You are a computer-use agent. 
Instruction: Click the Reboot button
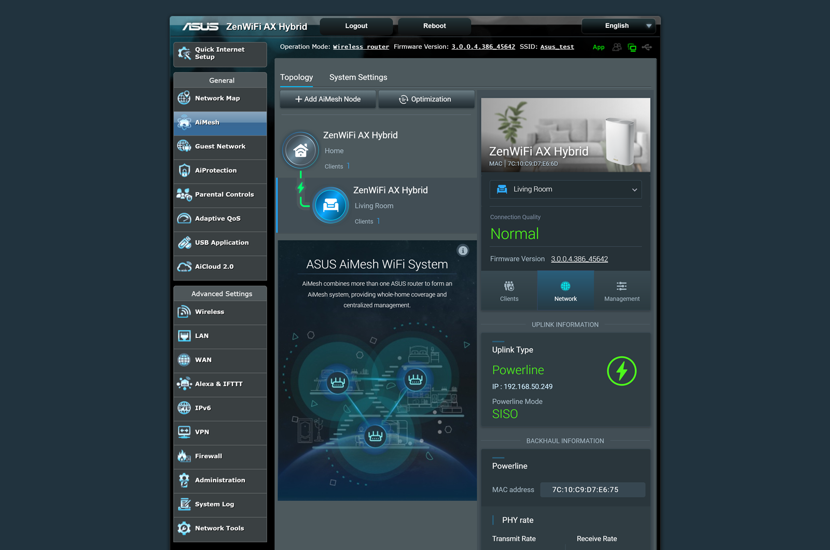point(435,26)
